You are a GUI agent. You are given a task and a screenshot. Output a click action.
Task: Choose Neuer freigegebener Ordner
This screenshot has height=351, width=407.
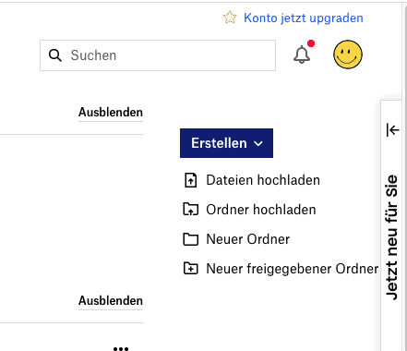pyautogui.click(x=293, y=269)
